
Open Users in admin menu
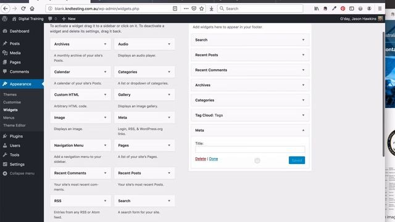click(x=15, y=146)
